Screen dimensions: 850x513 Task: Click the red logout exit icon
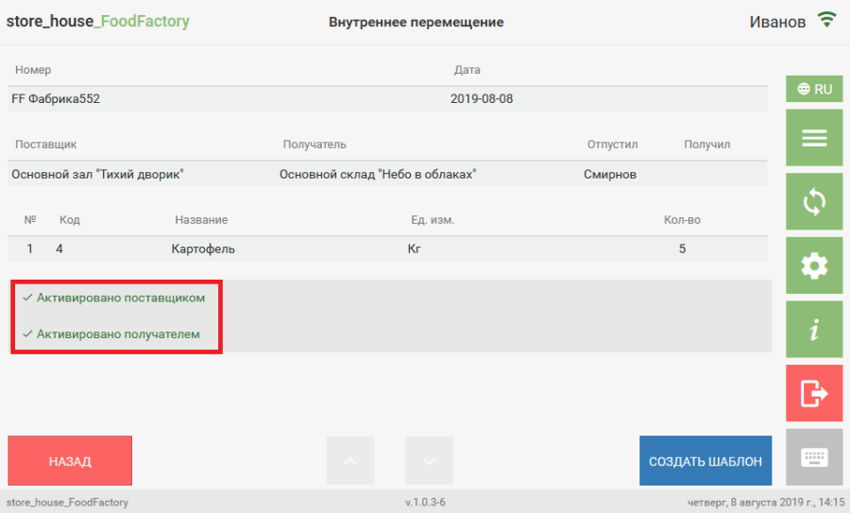(813, 393)
